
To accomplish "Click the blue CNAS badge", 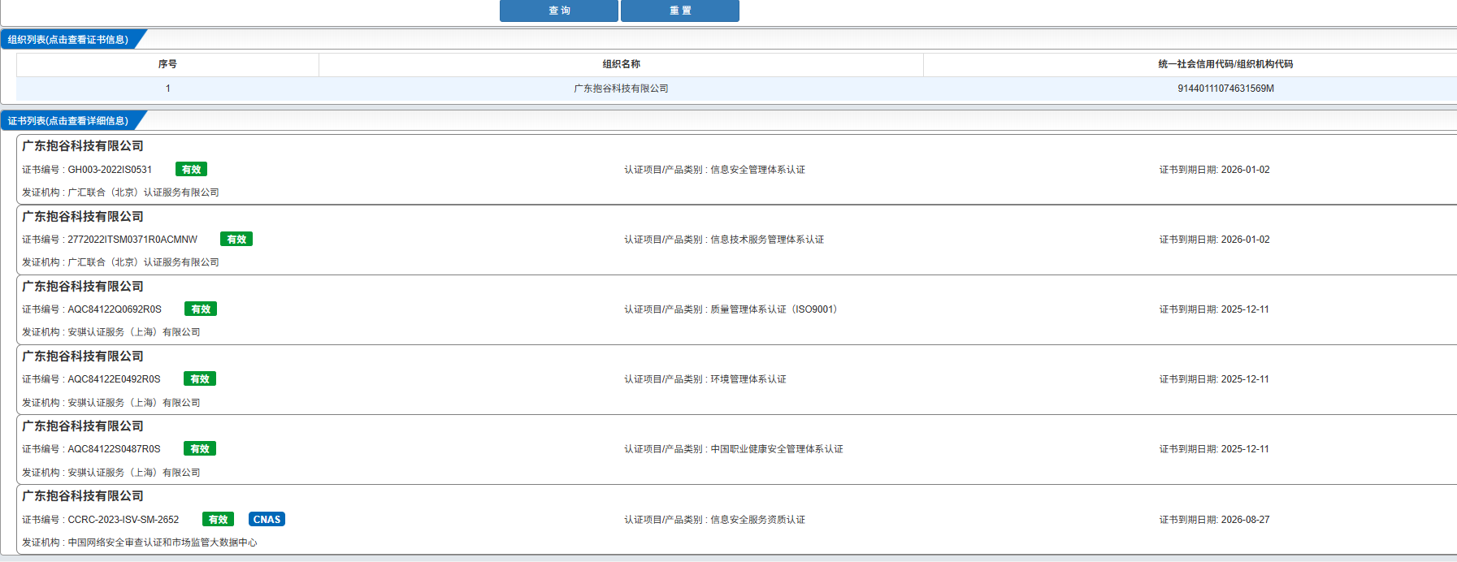I will 267,520.
